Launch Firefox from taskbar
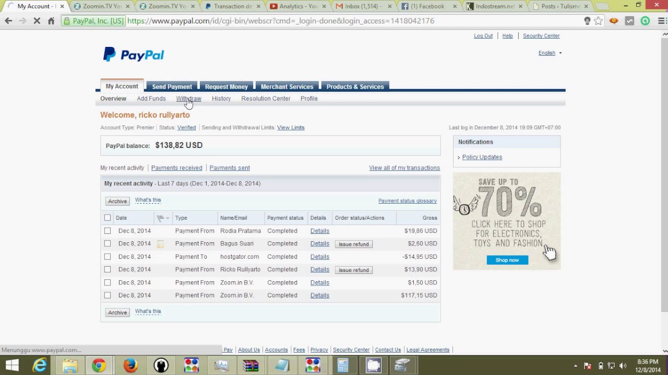668x375 pixels. [130, 365]
